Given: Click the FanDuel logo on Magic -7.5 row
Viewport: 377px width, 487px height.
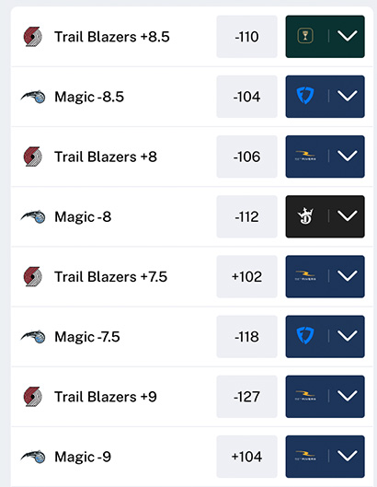Looking at the screenshot, I should point(305,336).
